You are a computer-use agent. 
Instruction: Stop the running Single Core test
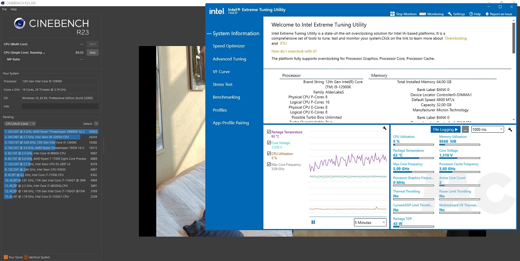[93, 52]
